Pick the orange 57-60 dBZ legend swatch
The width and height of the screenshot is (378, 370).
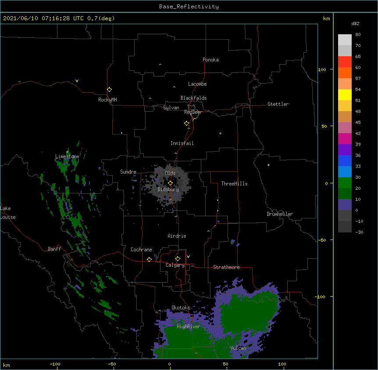click(345, 73)
